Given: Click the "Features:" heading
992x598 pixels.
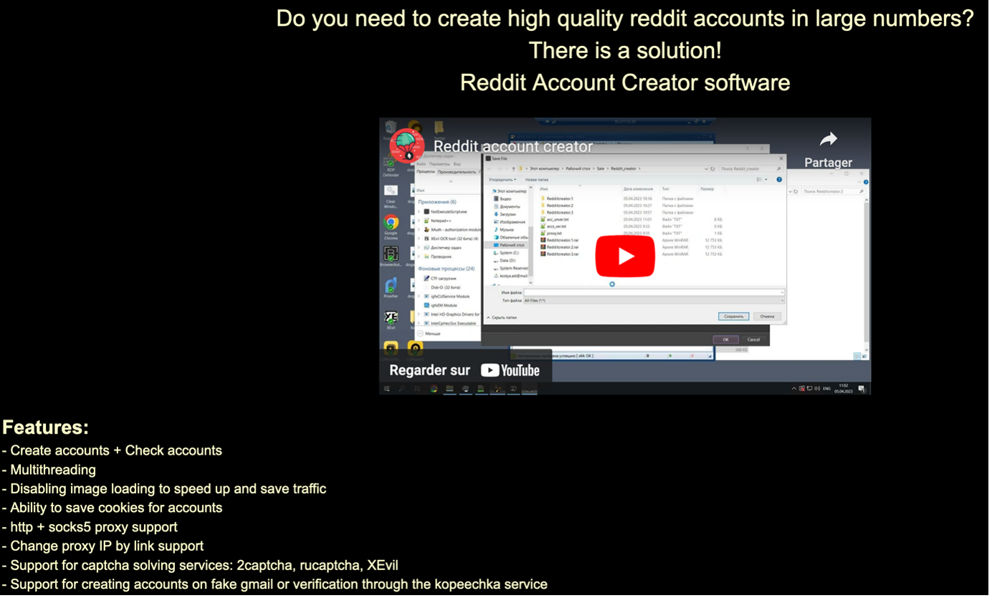Looking at the screenshot, I should pos(46,427).
